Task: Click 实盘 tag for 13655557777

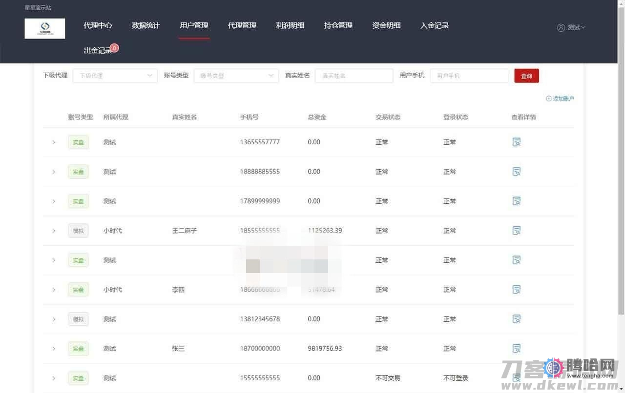Action: [78, 142]
